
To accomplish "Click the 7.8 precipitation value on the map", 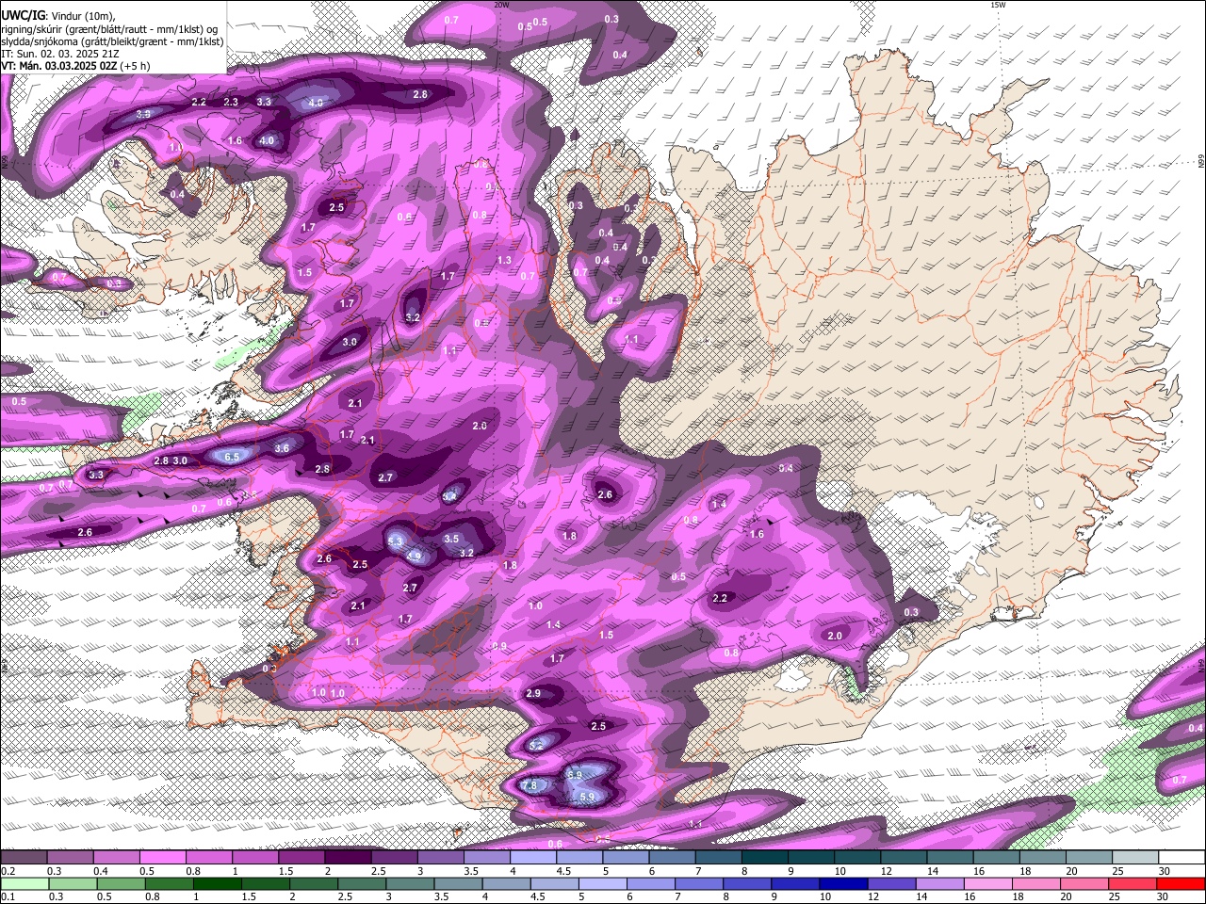I will pos(530,785).
